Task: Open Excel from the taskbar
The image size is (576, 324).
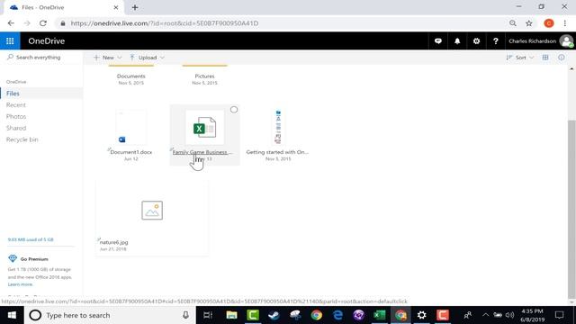Action: click(380, 315)
